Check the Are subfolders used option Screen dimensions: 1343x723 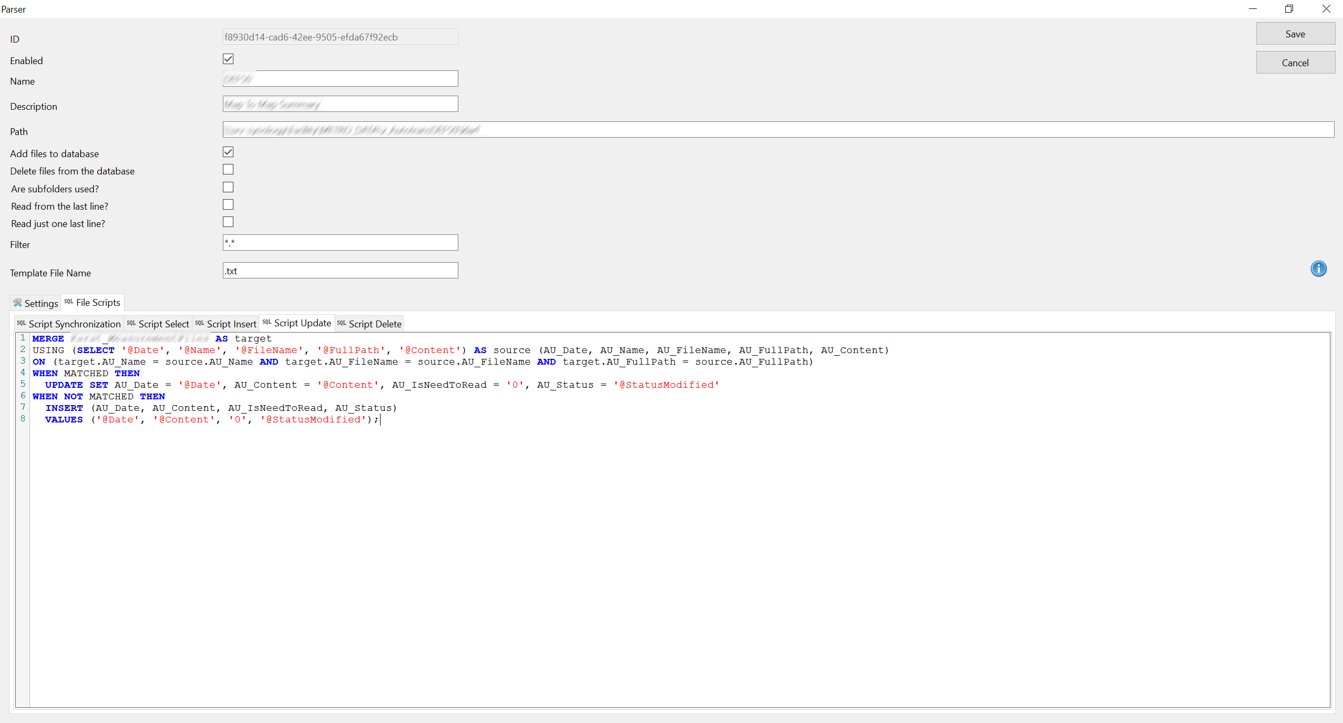tap(228, 187)
